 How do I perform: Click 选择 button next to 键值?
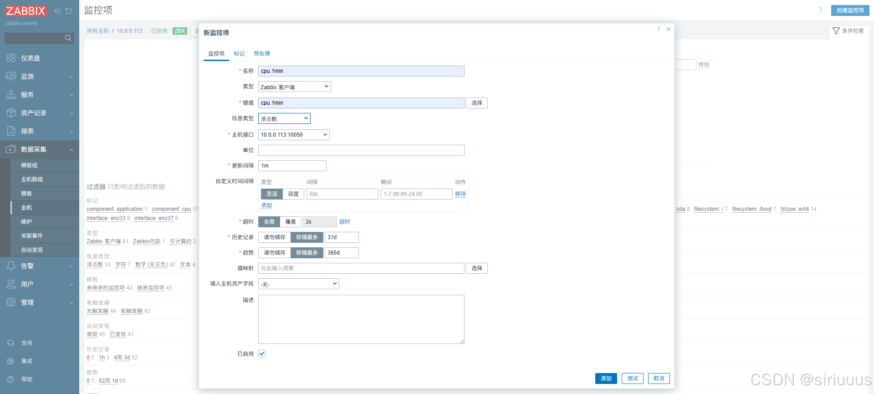[477, 103]
